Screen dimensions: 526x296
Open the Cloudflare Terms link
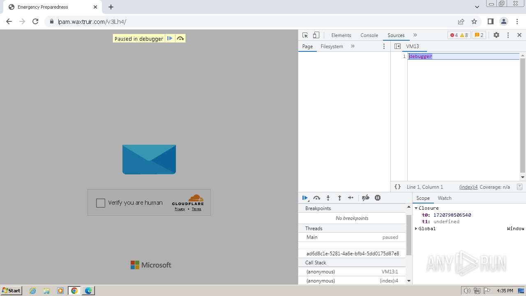point(196,209)
